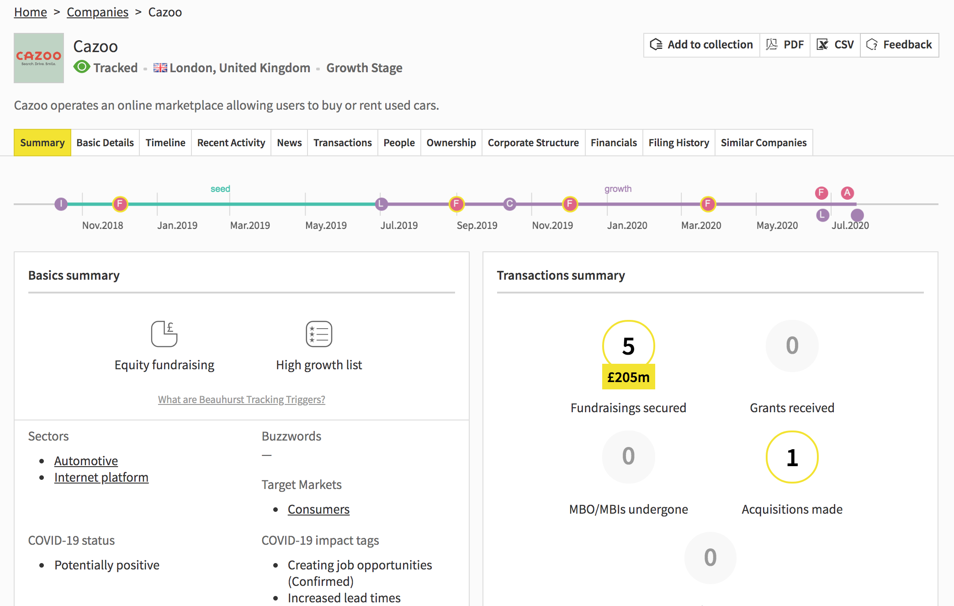Click the acquisition 'A' timeline marker

pos(848,193)
